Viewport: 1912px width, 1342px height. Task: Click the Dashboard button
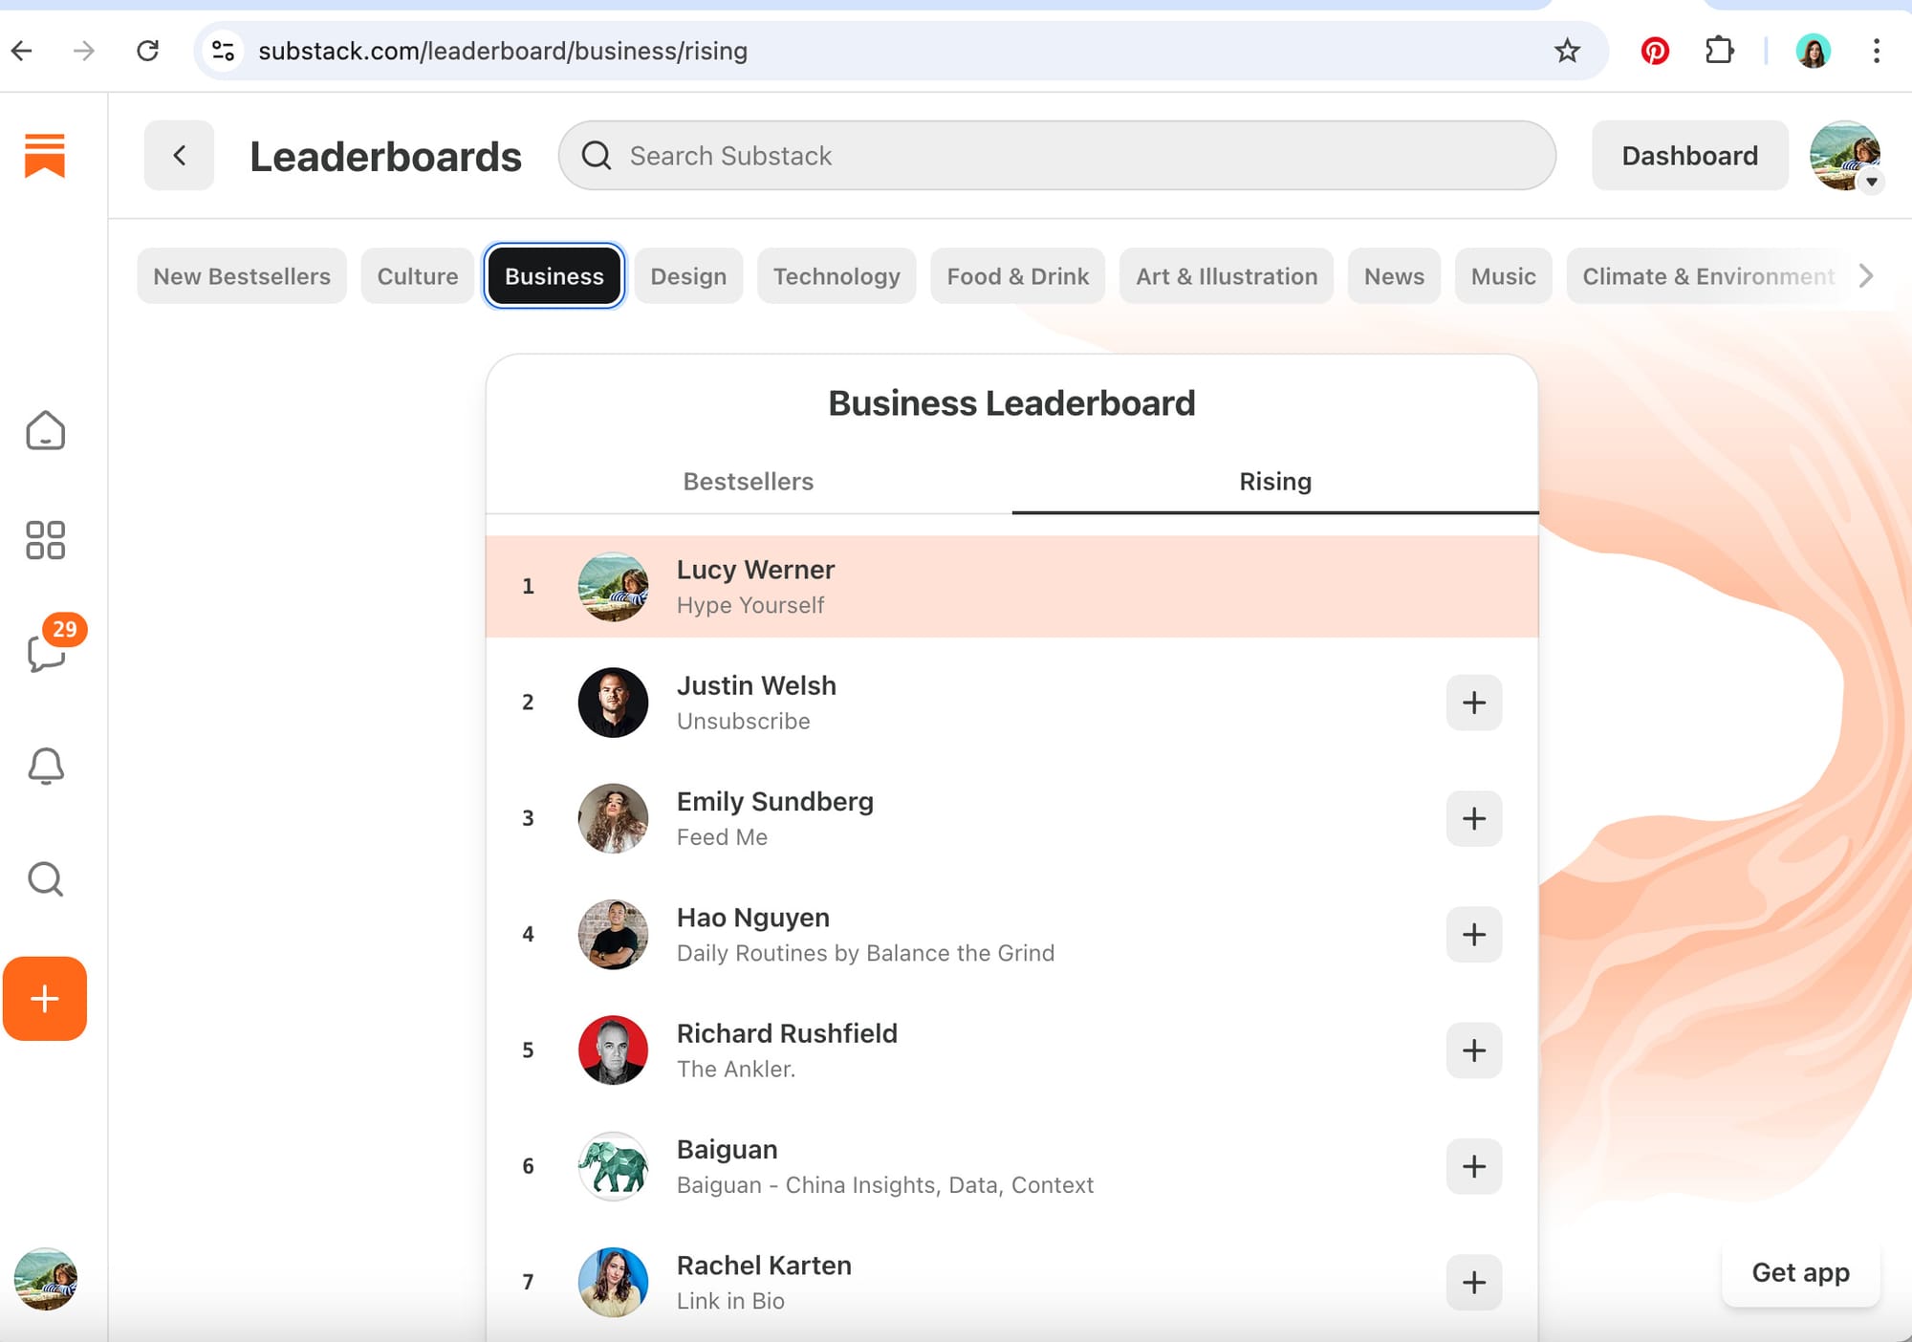(1689, 156)
